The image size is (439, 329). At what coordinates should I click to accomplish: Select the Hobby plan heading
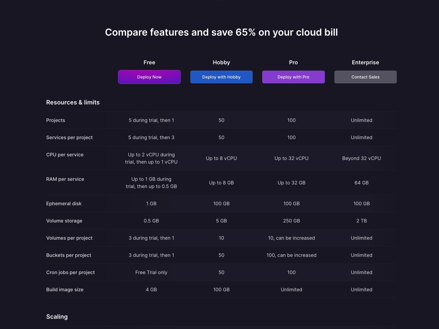pos(221,62)
